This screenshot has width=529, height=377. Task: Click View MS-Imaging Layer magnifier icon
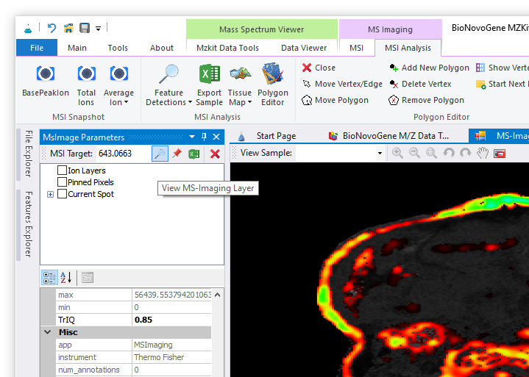coord(159,154)
